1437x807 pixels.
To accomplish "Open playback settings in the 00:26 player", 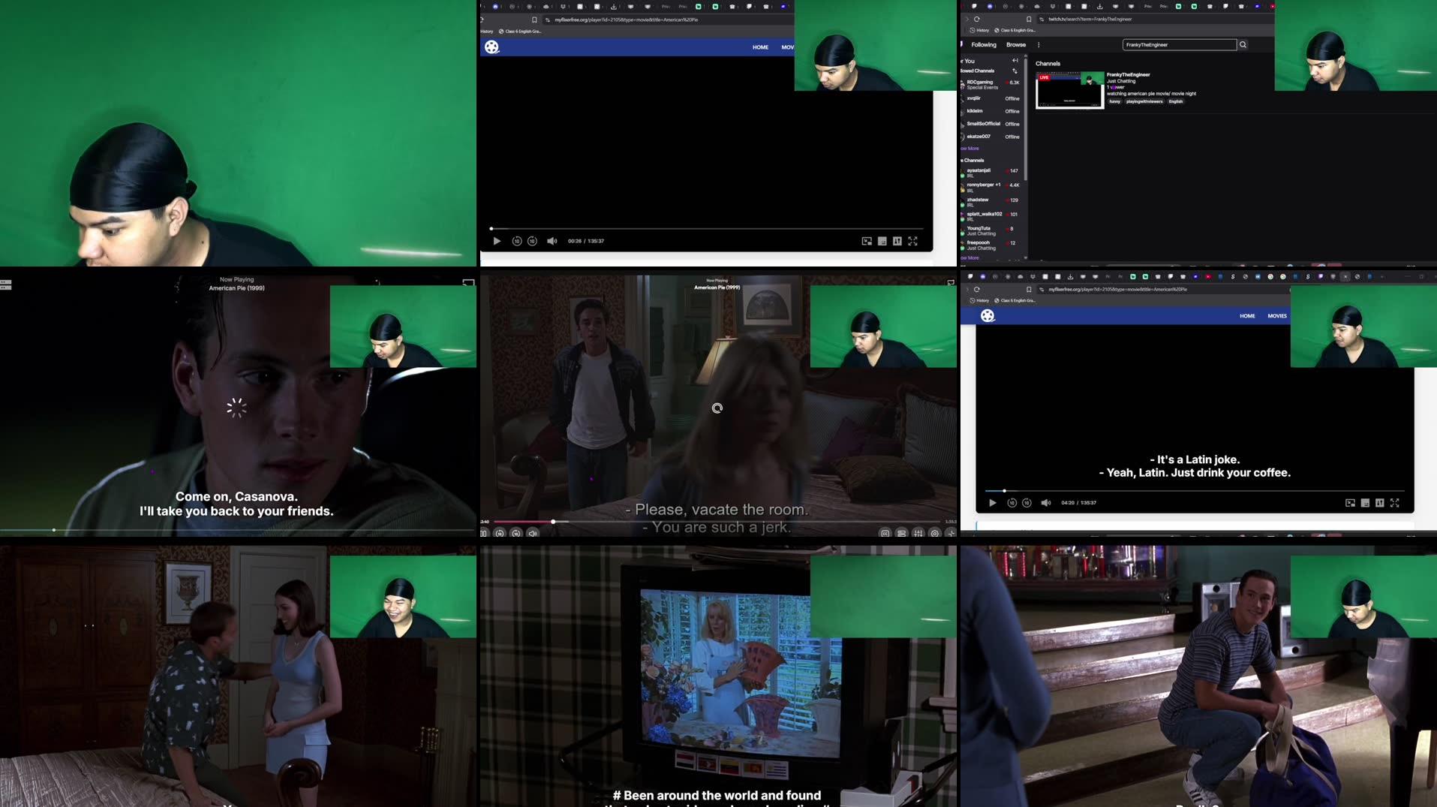I will tap(897, 241).
